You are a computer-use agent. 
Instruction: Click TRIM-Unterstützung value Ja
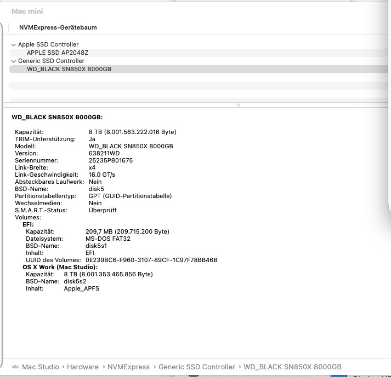pos(92,139)
